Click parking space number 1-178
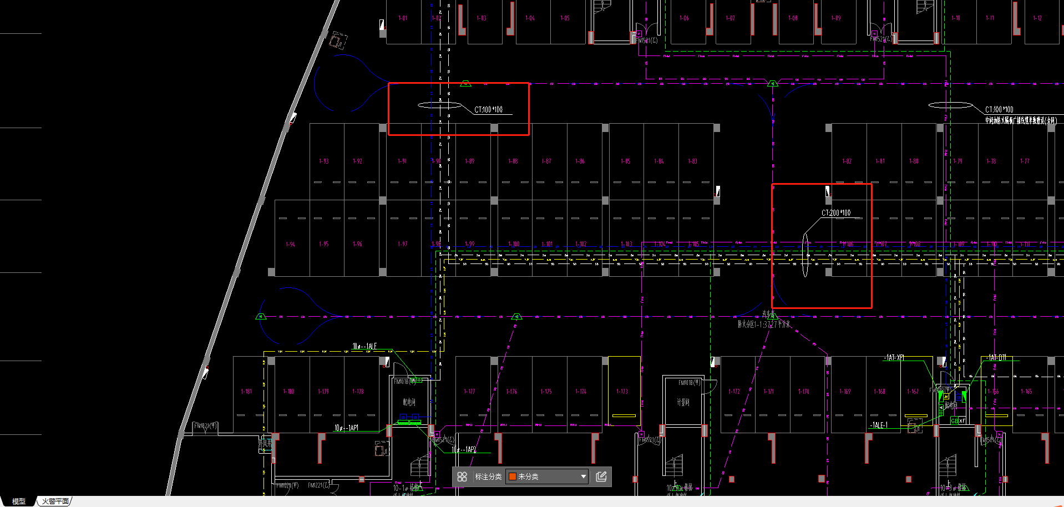The height and width of the screenshot is (507, 1064). [358, 392]
